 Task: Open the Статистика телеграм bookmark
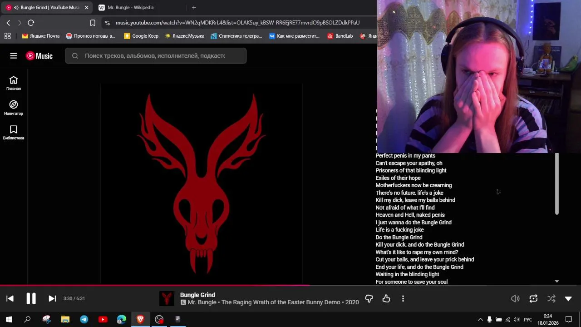click(x=236, y=36)
